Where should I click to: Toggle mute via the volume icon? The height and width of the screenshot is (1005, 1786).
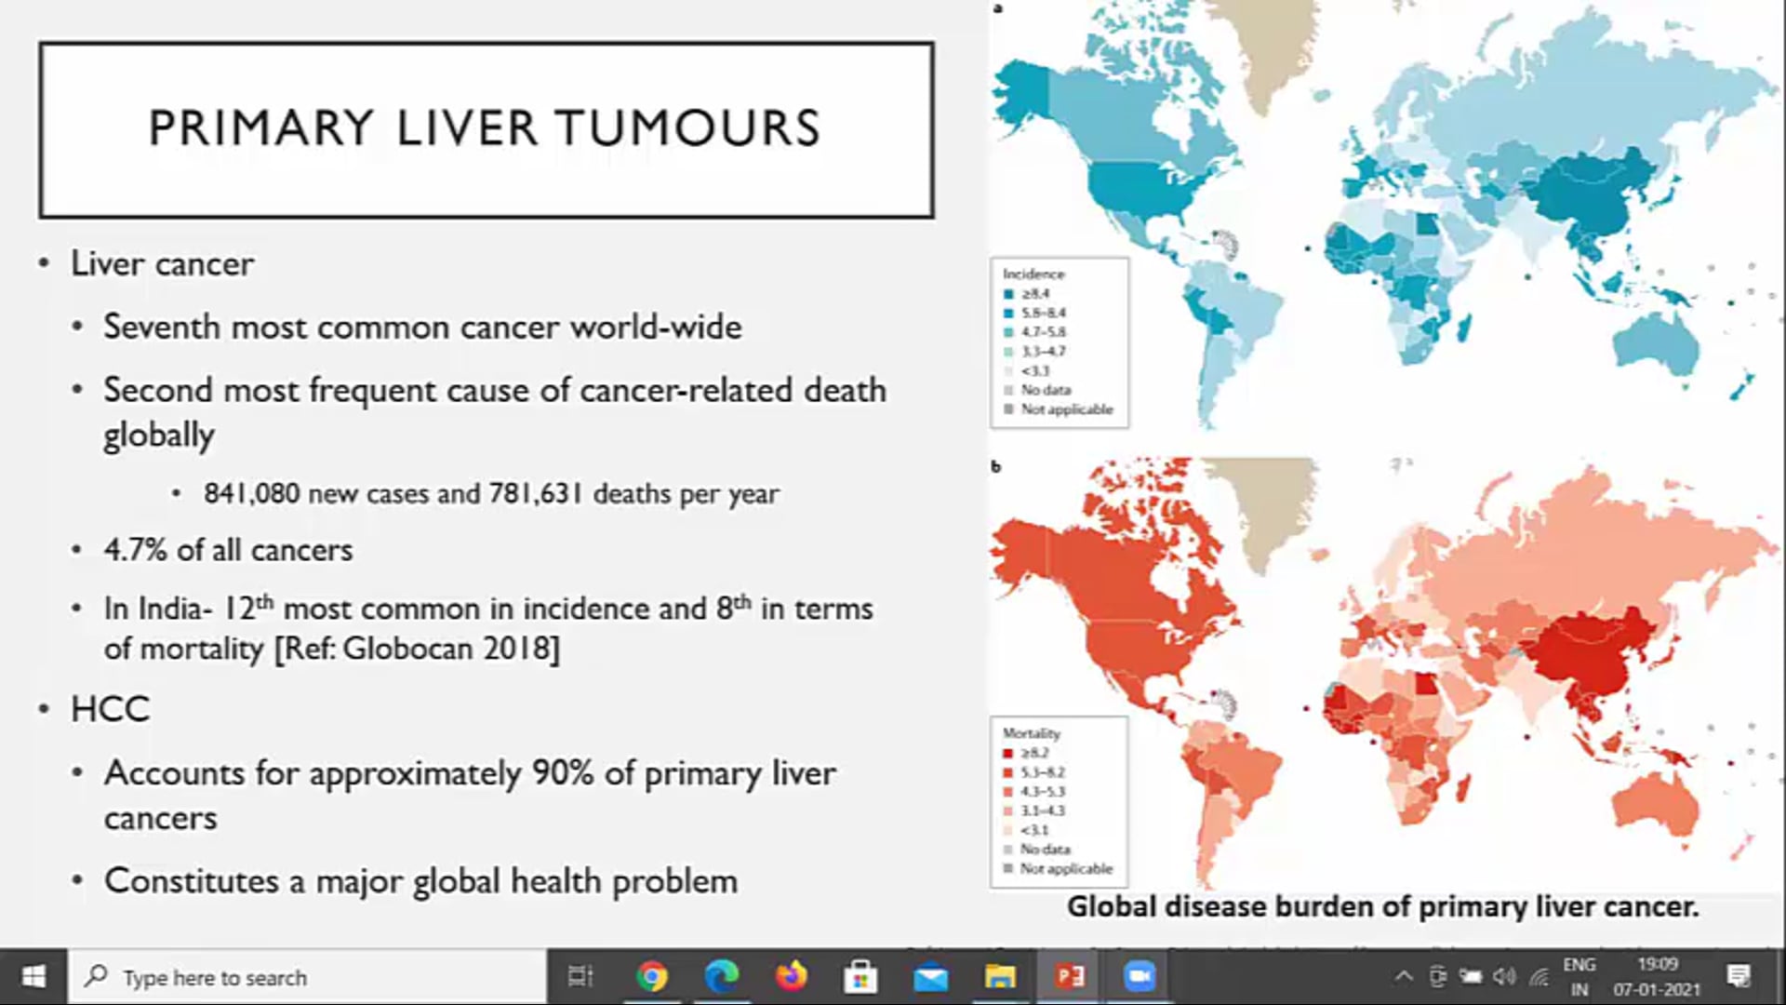pos(1504,977)
